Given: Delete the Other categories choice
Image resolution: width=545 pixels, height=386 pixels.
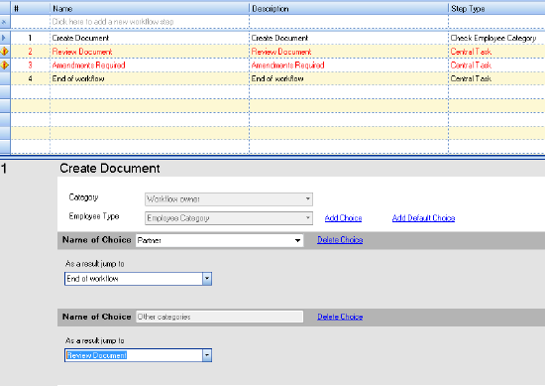Looking at the screenshot, I should pyautogui.click(x=340, y=317).
